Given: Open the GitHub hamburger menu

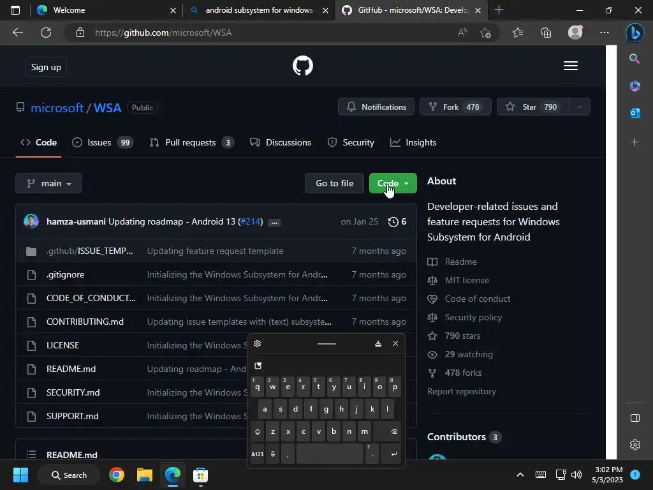Looking at the screenshot, I should click(571, 66).
